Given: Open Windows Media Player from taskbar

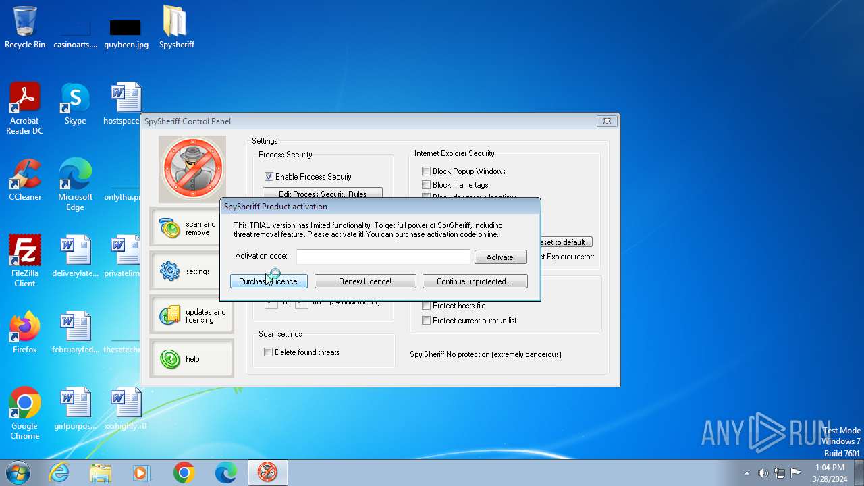Looking at the screenshot, I should point(142,473).
